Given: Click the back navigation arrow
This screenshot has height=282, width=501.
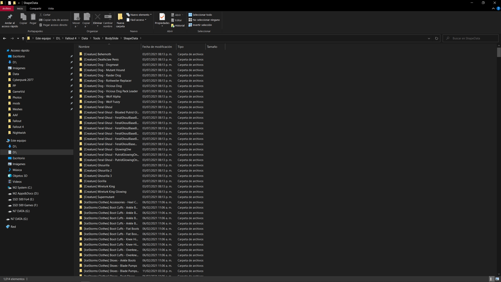Looking at the screenshot, I should point(4,38).
